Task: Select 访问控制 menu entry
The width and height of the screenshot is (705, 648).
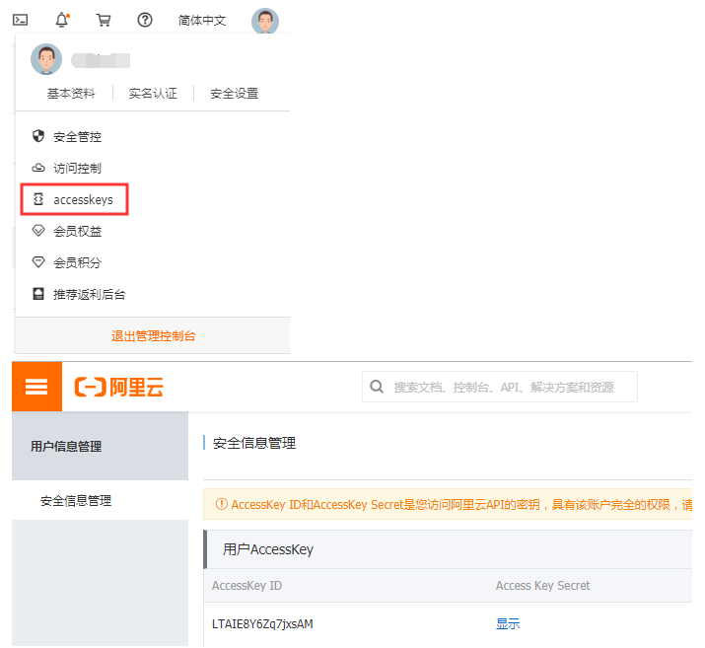Action: (x=77, y=169)
